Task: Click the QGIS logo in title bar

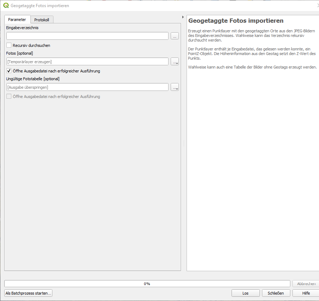Action: (6, 6)
